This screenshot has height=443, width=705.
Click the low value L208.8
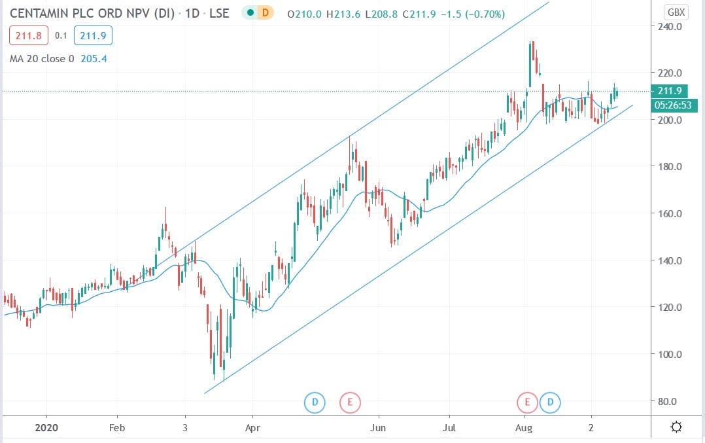[x=381, y=14]
